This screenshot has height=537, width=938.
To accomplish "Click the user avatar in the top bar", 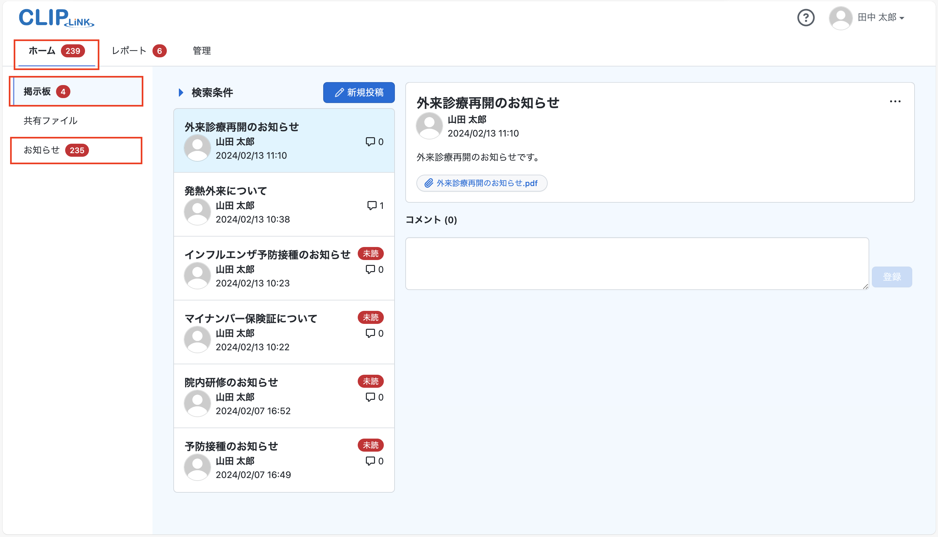I will [x=841, y=17].
